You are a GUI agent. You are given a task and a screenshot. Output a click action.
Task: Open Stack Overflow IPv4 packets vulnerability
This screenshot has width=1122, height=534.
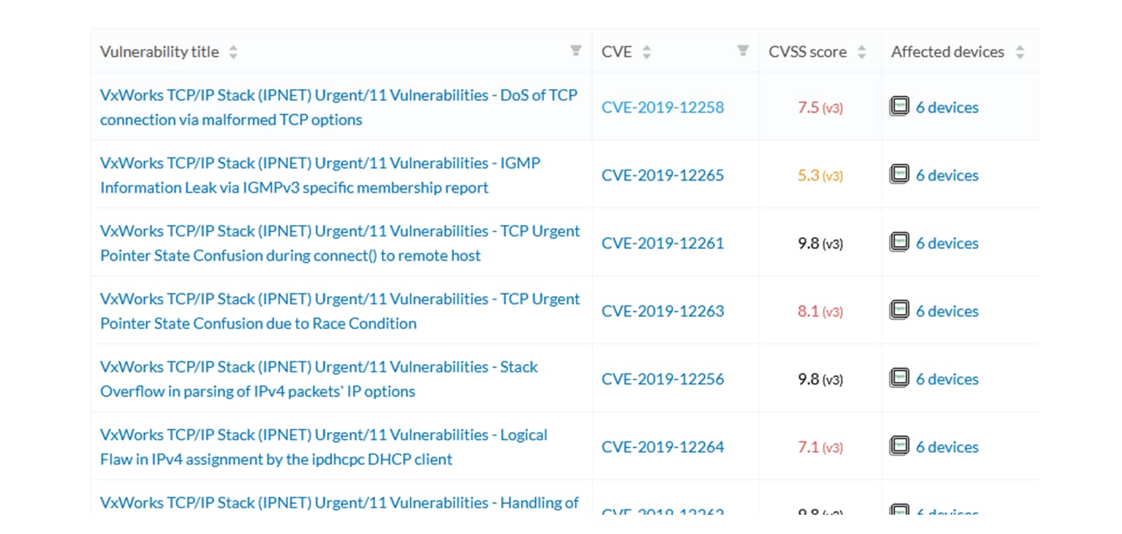319,379
